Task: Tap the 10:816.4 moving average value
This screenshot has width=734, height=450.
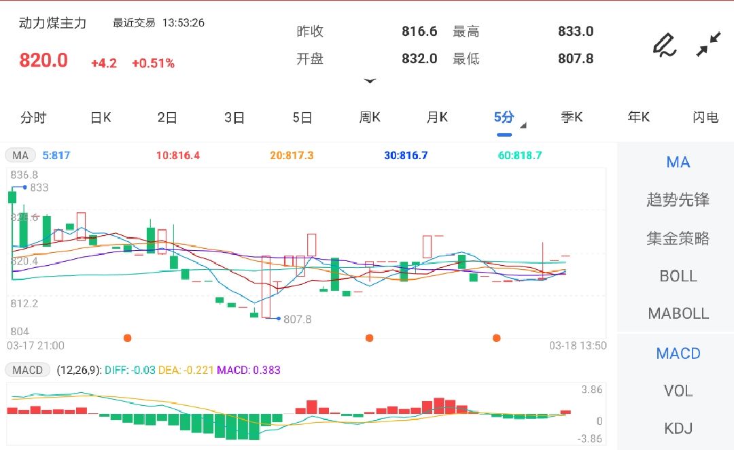Action: [178, 156]
